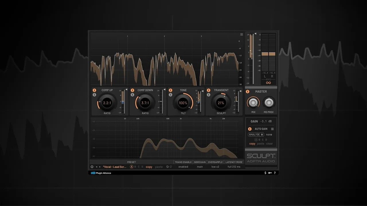Change TRANS ENABLE value 'enabled'
367x206 pixels.
(183, 167)
